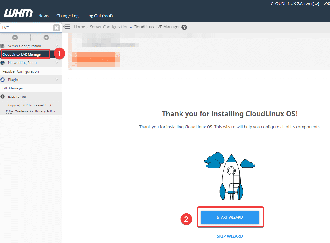
Task: Click the Server Configuration category icon
Action: [x=3, y=46]
